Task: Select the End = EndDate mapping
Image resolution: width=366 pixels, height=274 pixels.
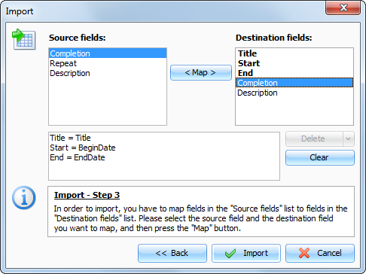Action: click(x=78, y=157)
